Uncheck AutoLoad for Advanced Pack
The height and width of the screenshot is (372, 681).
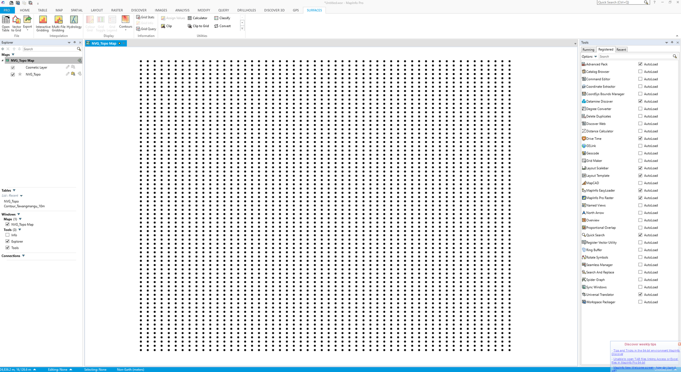tap(640, 64)
